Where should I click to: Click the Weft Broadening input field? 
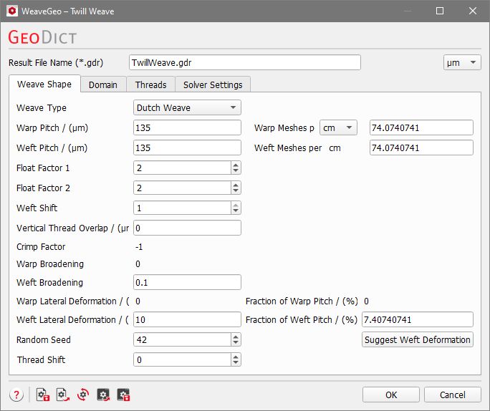187,282
